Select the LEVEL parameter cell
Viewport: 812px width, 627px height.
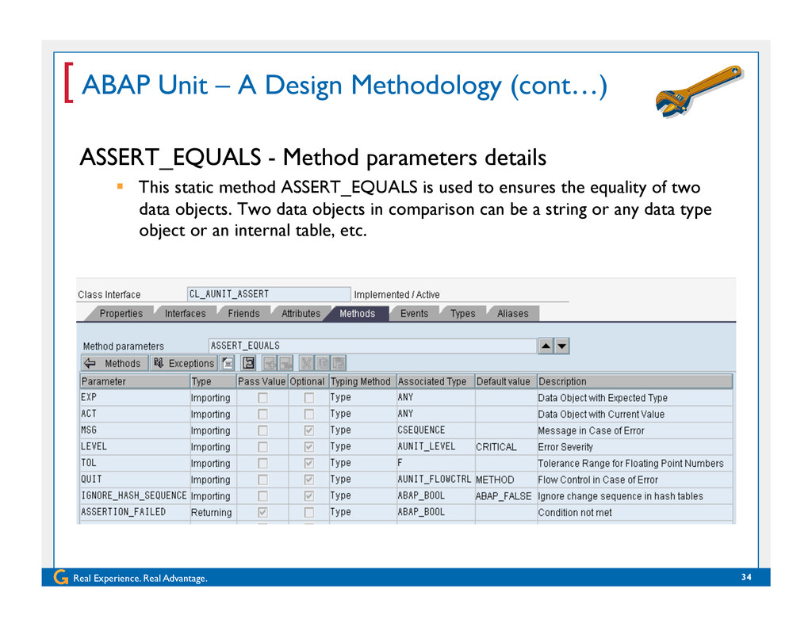[x=135, y=447]
